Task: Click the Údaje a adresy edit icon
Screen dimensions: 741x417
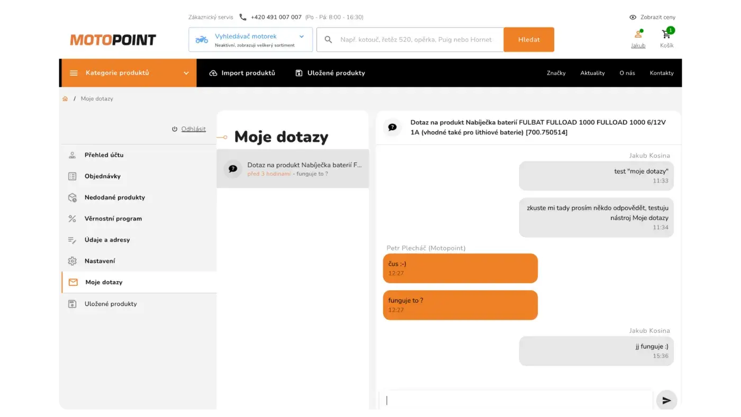Action: 73,240
